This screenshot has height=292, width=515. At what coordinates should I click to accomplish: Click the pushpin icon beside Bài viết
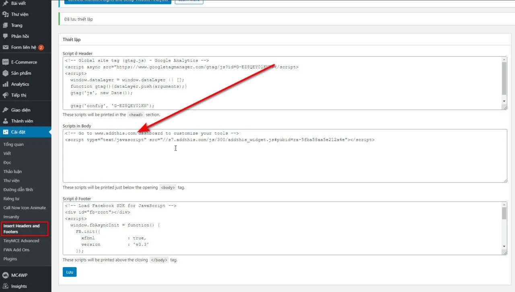(5, 3)
